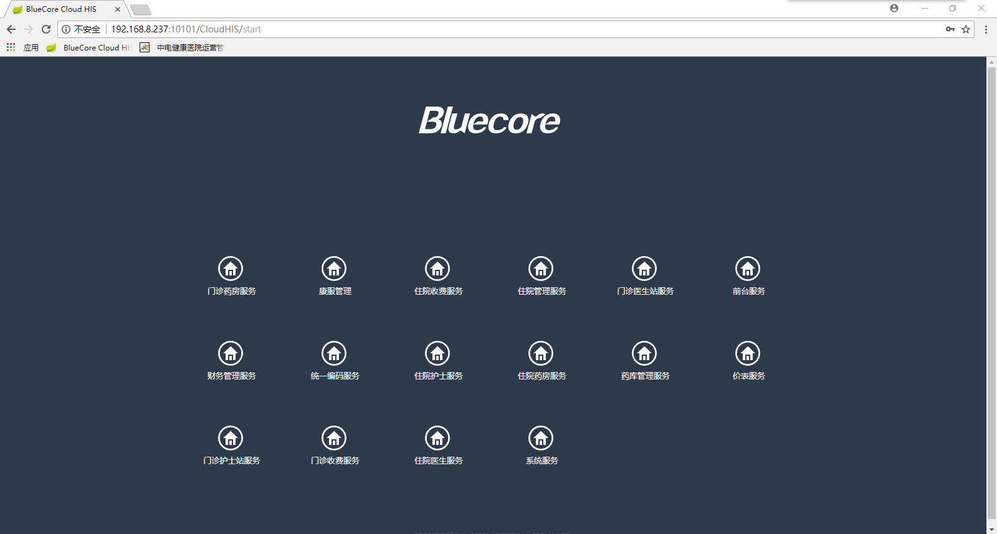Image resolution: width=997 pixels, height=534 pixels.
Task: Click the 康服管理 text label
Action: click(x=335, y=291)
